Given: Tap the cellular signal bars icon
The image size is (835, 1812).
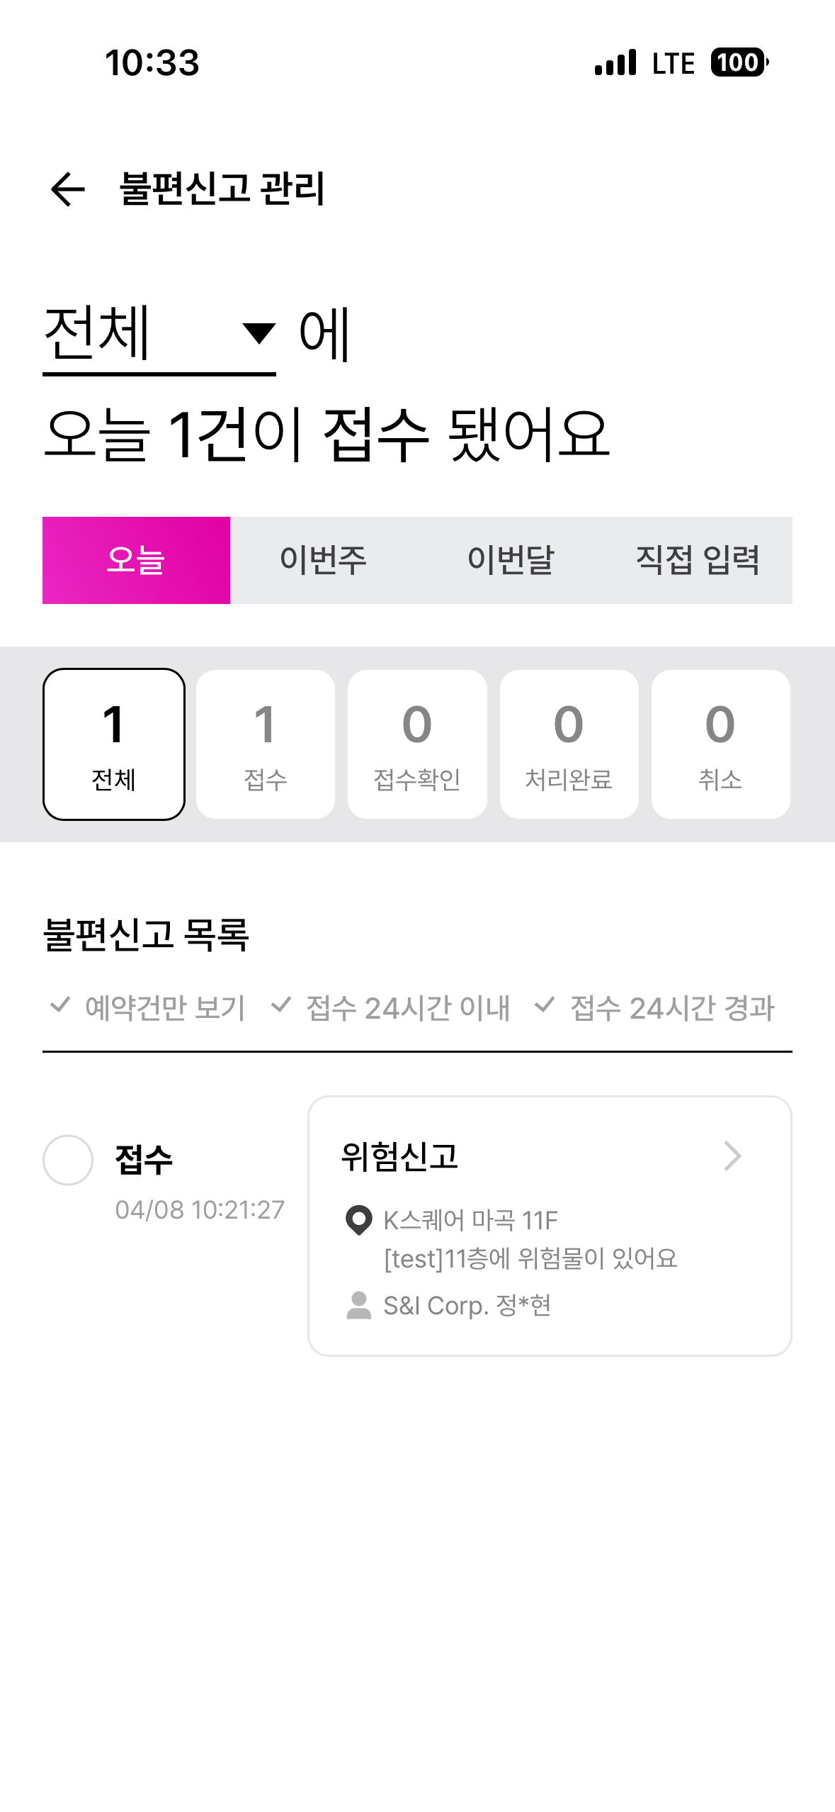Looking at the screenshot, I should (615, 62).
